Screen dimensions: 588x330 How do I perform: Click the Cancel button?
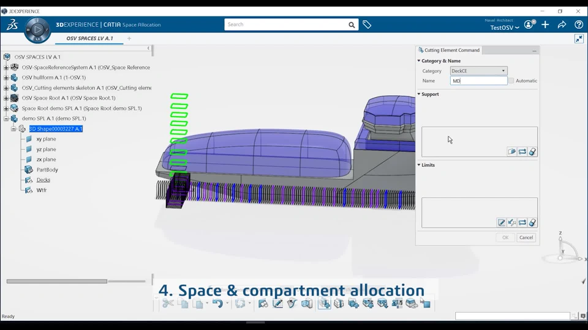526,238
